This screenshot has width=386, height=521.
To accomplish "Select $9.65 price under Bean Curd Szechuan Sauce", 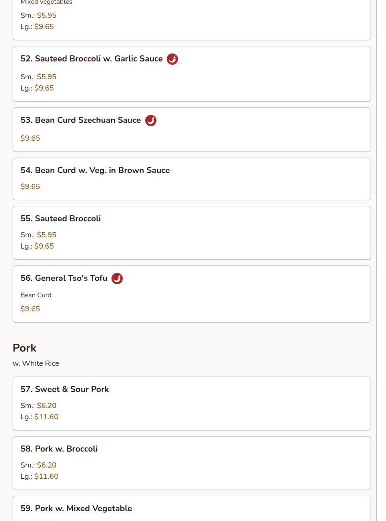I will (x=30, y=138).
